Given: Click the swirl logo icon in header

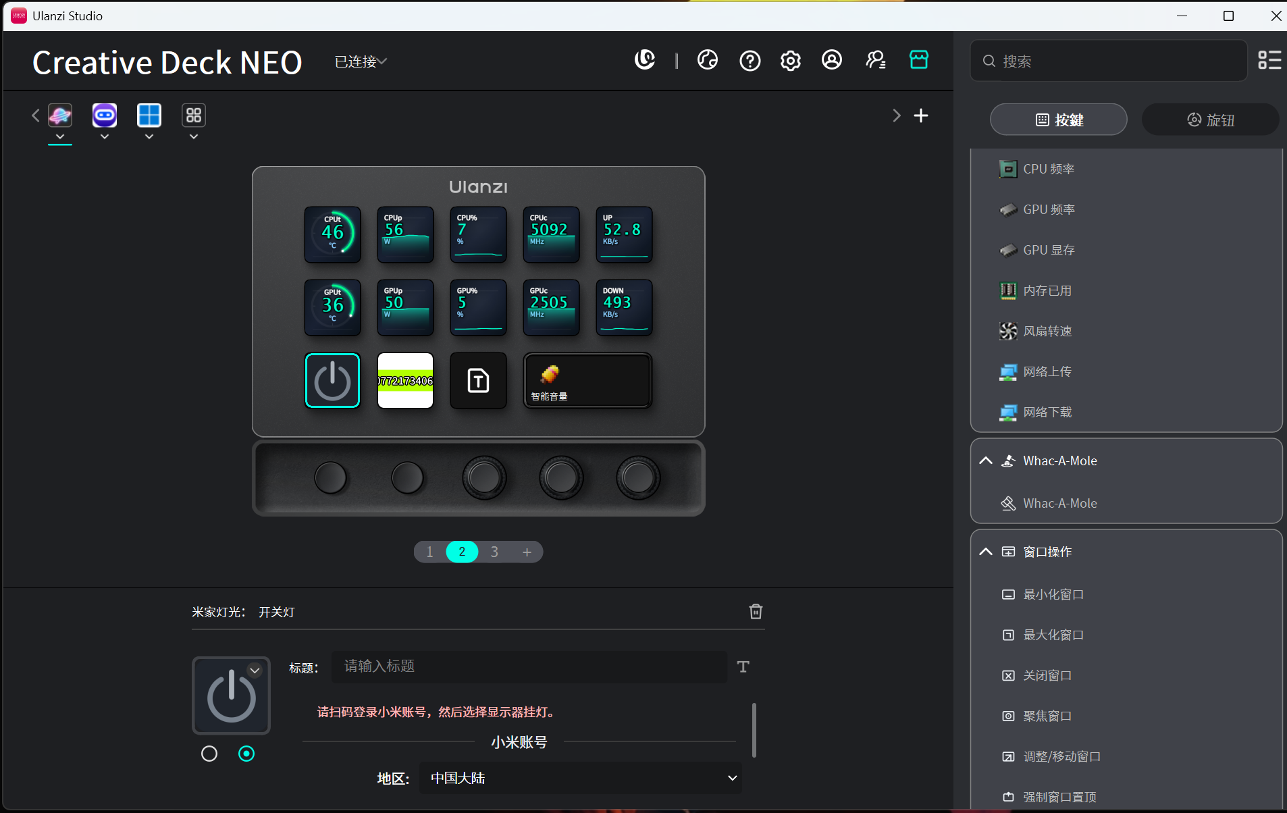Looking at the screenshot, I should tap(645, 59).
